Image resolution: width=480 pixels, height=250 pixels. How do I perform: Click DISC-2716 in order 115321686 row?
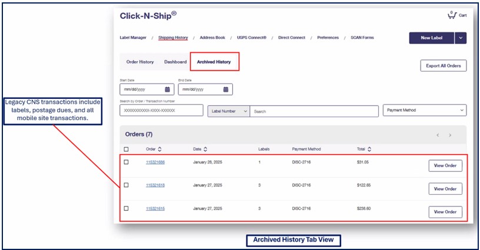(x=301, y=162)
